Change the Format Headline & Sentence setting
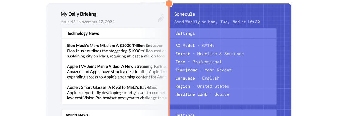This screenshot has width=338, height=116. [x=209, y=54]
